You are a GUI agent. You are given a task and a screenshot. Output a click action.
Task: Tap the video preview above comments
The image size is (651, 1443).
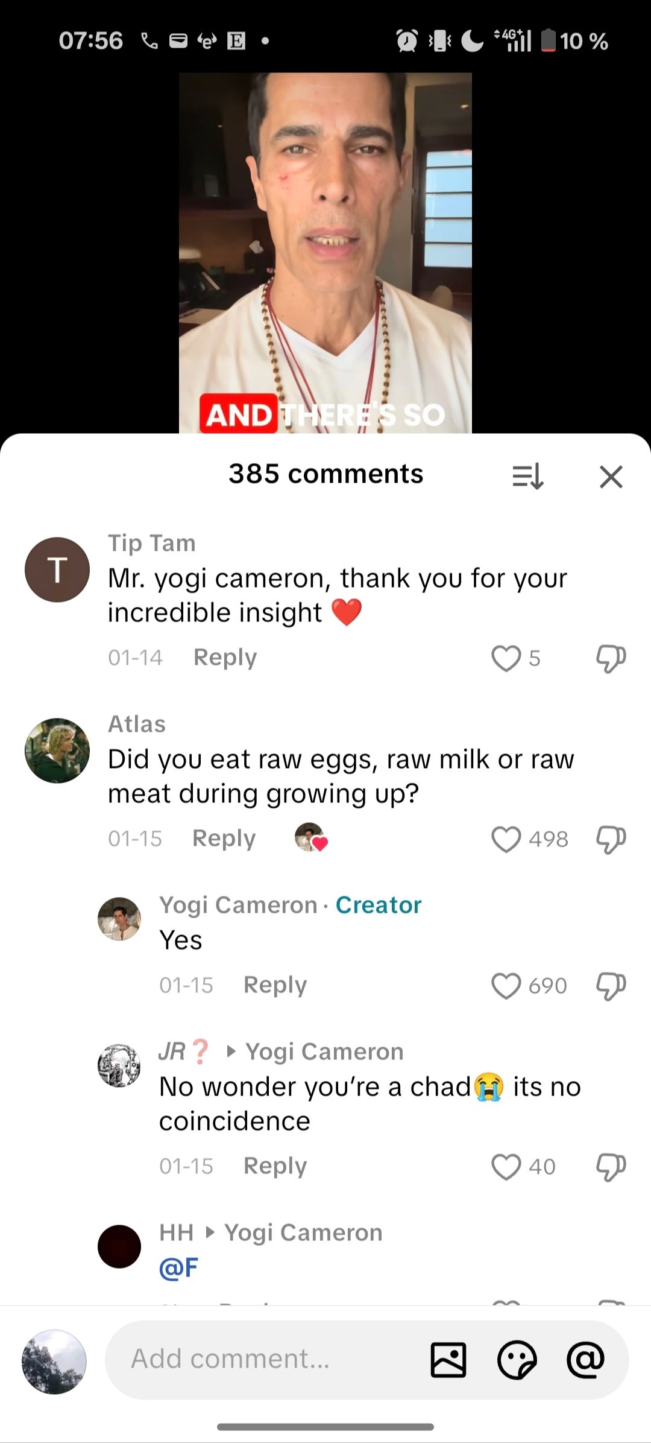point(325,252)
